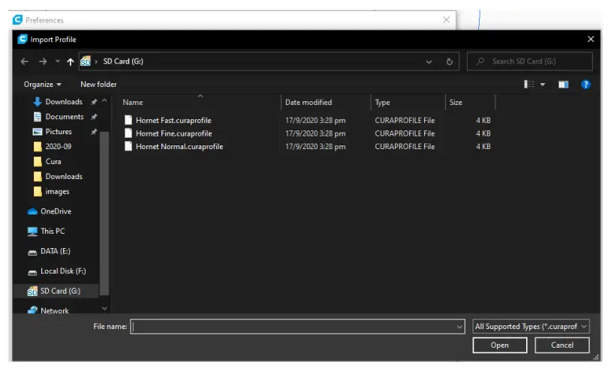Open the Organize menu
This screenshot has height=368, width=608.
click(x=42, y=85)
